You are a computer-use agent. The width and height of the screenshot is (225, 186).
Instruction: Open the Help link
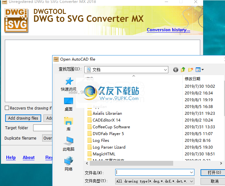coord(11,158)
